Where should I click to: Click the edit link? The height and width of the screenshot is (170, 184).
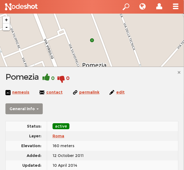pos(120,92)
